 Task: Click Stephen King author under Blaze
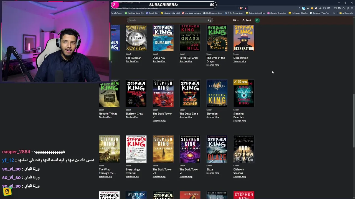click(213, 173)
